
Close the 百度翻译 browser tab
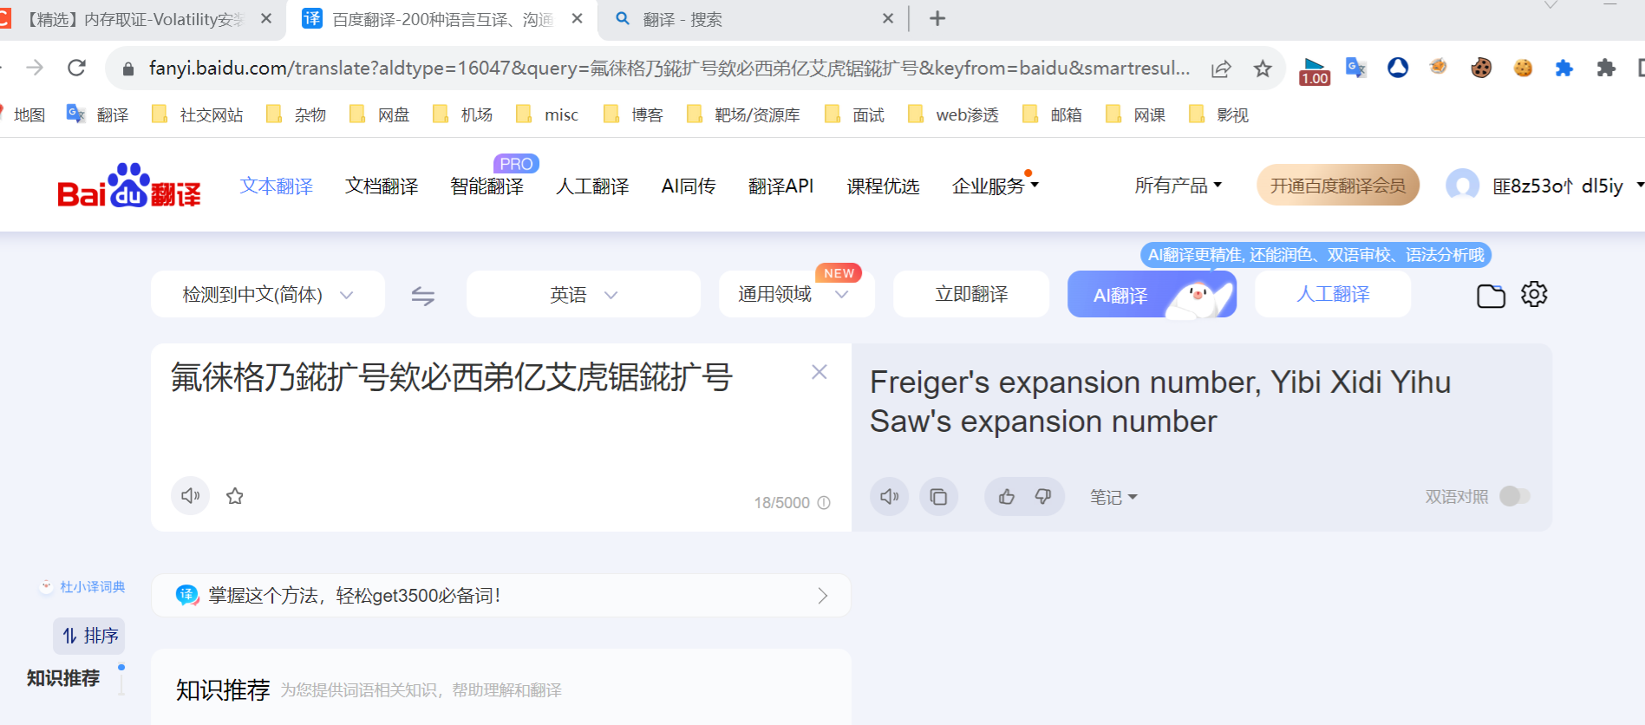tap(577, 18)
